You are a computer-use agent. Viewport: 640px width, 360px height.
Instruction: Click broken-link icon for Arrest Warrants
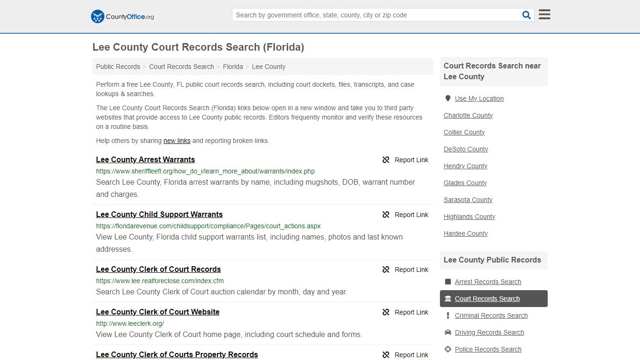tap(386, 160)
